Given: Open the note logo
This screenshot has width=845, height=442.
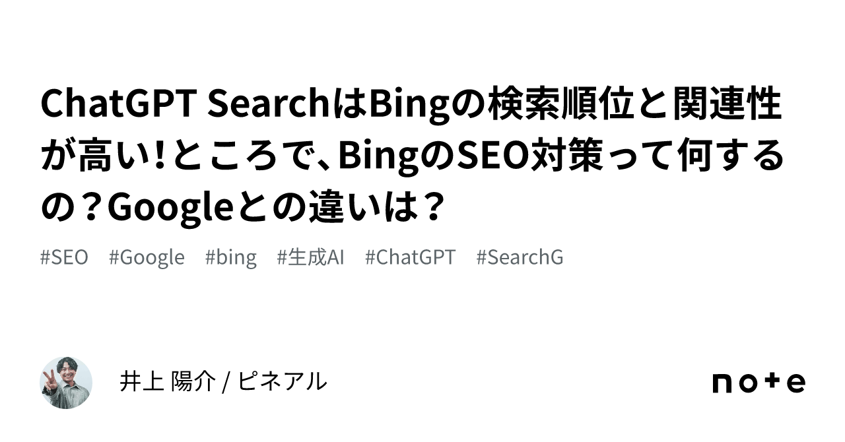Looking at the screenshot, I should (x=759, y=383).
